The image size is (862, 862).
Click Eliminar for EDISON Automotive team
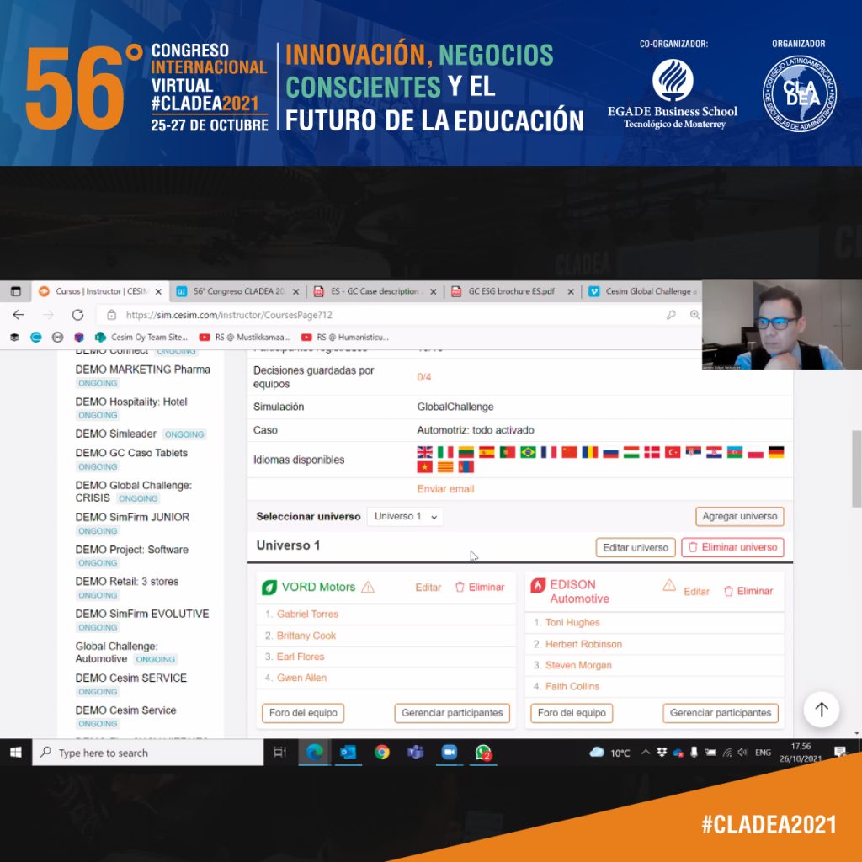pos(748,591)
